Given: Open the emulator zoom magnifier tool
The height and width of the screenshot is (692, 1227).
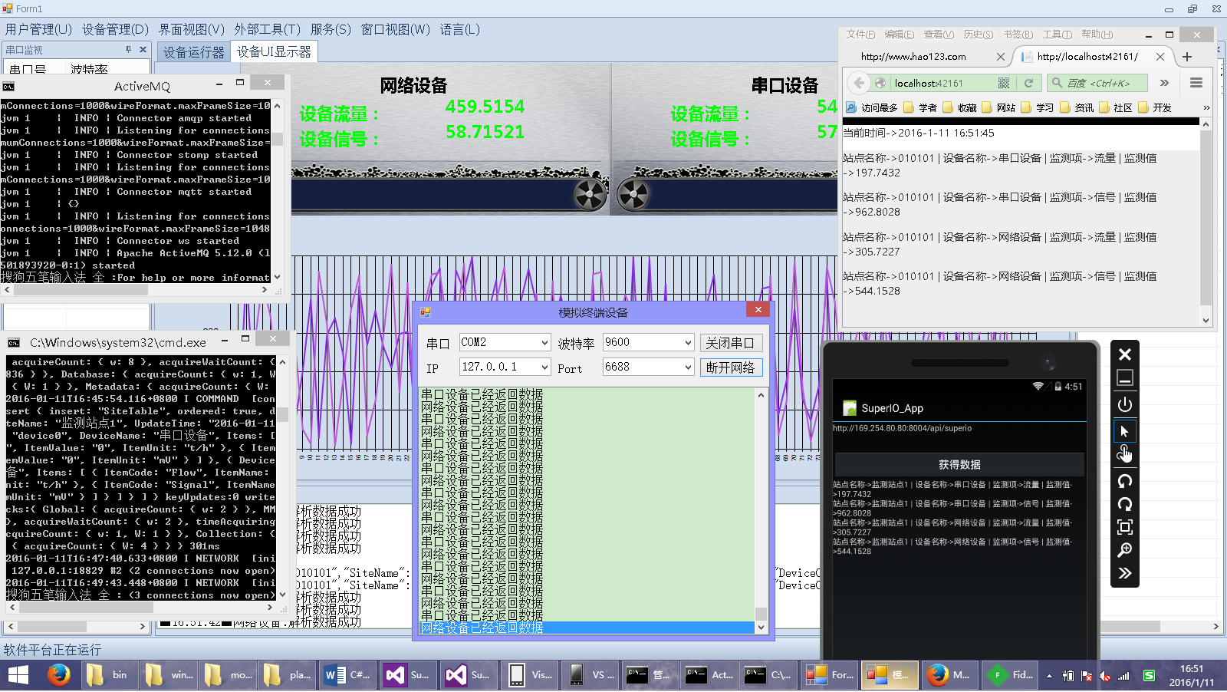Looking at the screenshot, I should (1124, 550).
